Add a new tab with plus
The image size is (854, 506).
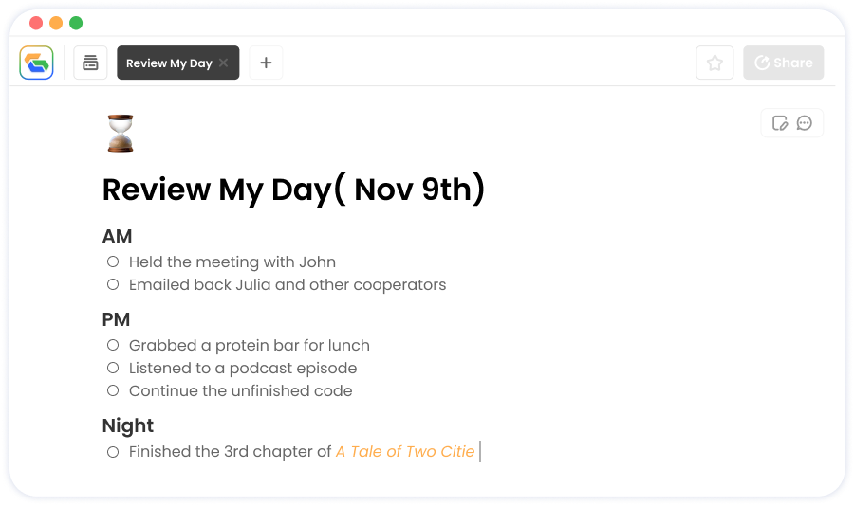click(x=266, y=63)
